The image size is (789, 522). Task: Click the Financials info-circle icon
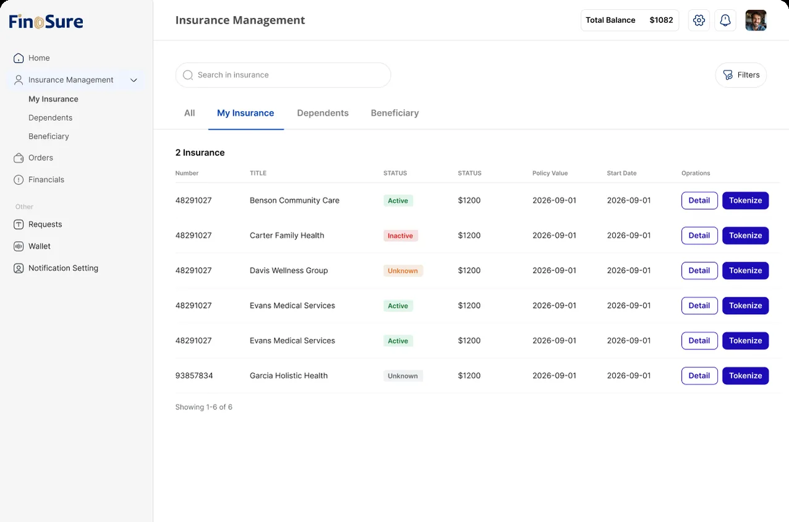point(19,179)
